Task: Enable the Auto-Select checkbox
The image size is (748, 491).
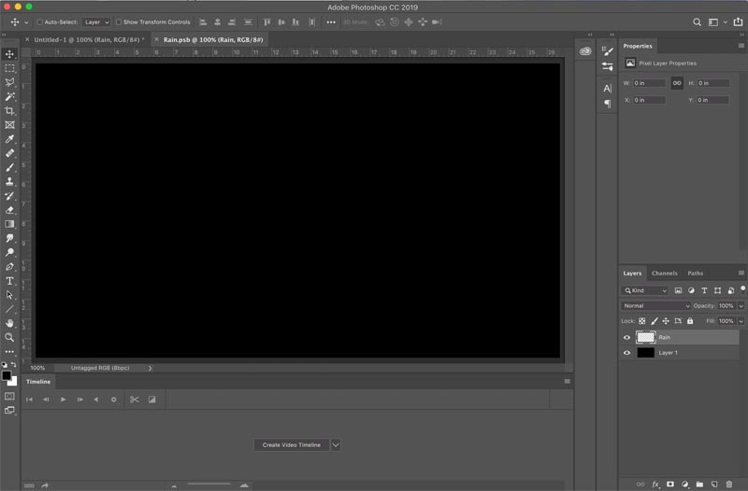Action: [40, 21]
